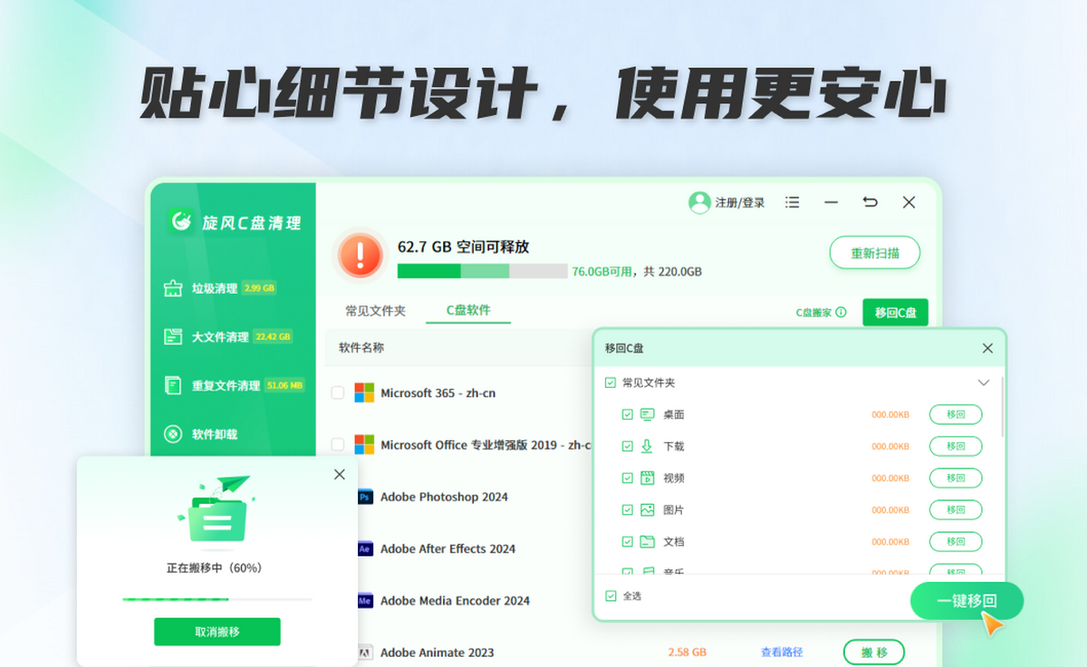Click the 软件卸载 sidebar icon
The height and width of the screenshot is (667, 1087).
[173, 434]
